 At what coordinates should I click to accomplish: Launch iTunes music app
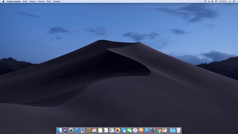pos(135,130)
